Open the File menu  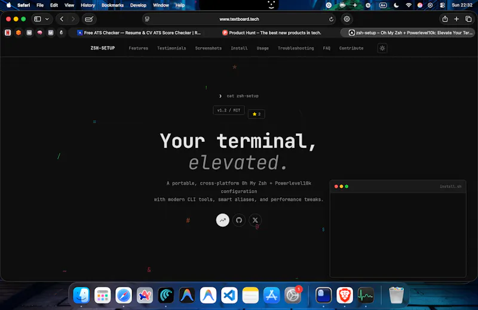click(x=40, y=5)
